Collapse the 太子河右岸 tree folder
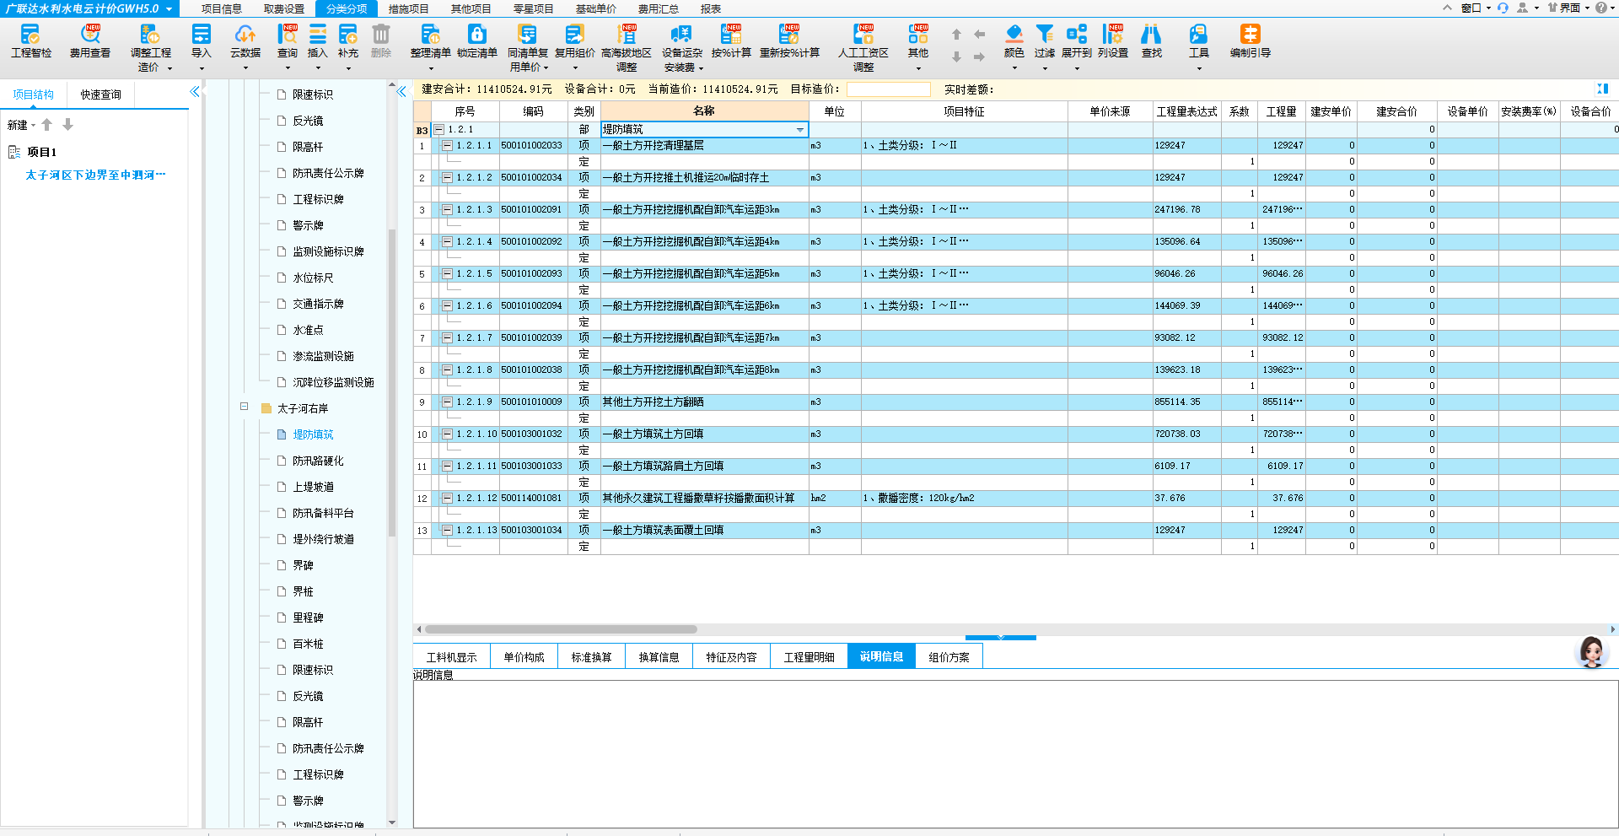Image resolution: width=1619 pixels, height=836 pixels. point(244,407)
